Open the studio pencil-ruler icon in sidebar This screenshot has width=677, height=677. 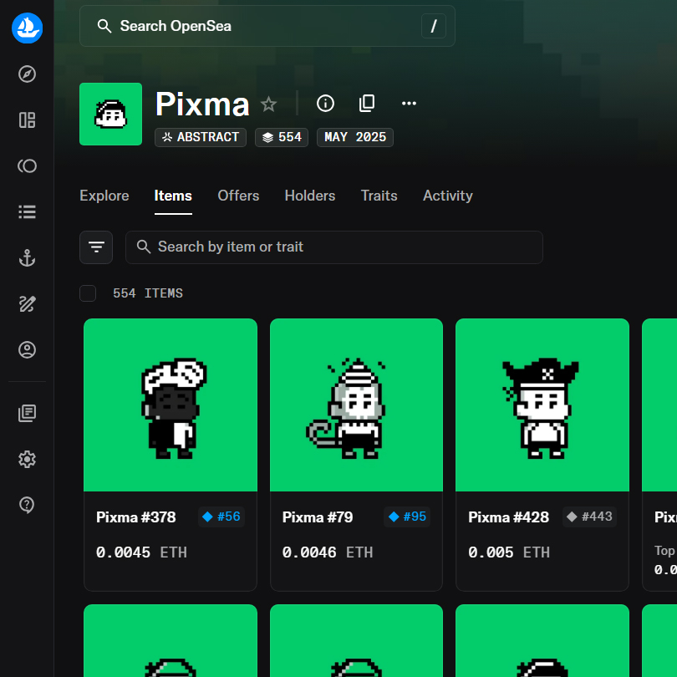(x=27, y=304)
